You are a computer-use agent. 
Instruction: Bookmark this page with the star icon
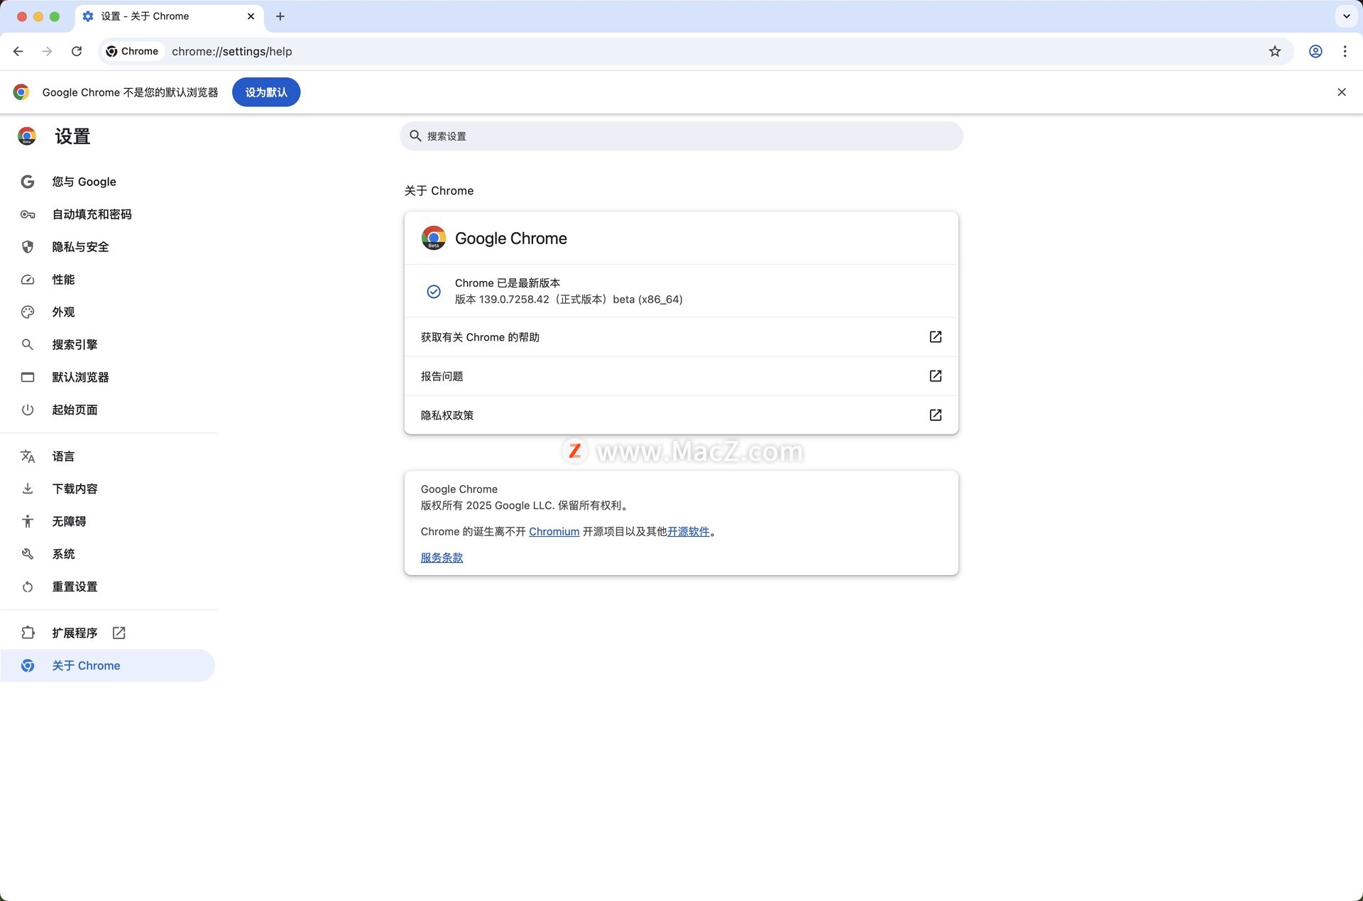point(1275,51)
